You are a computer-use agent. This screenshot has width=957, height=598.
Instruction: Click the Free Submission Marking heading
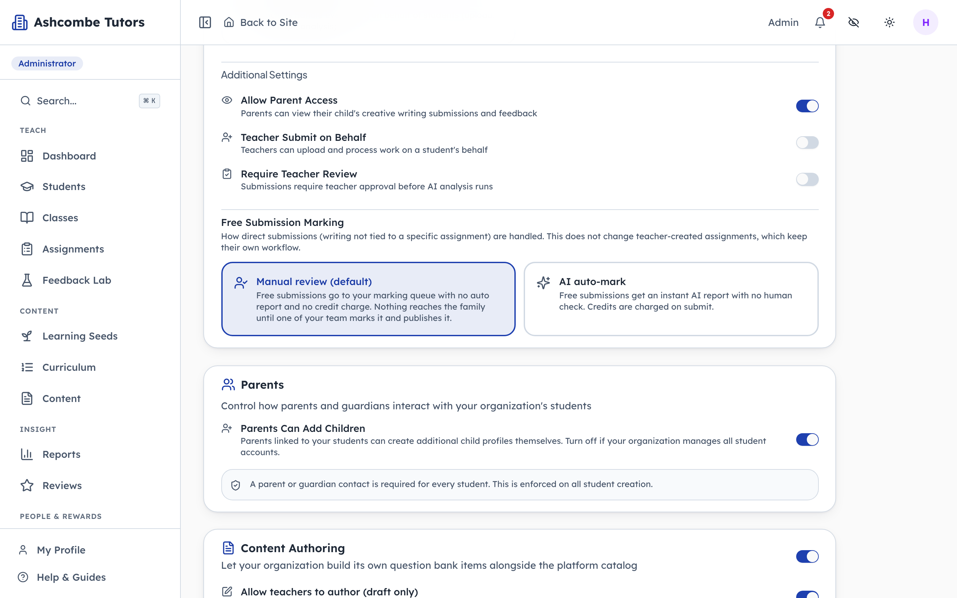[282, 223]
